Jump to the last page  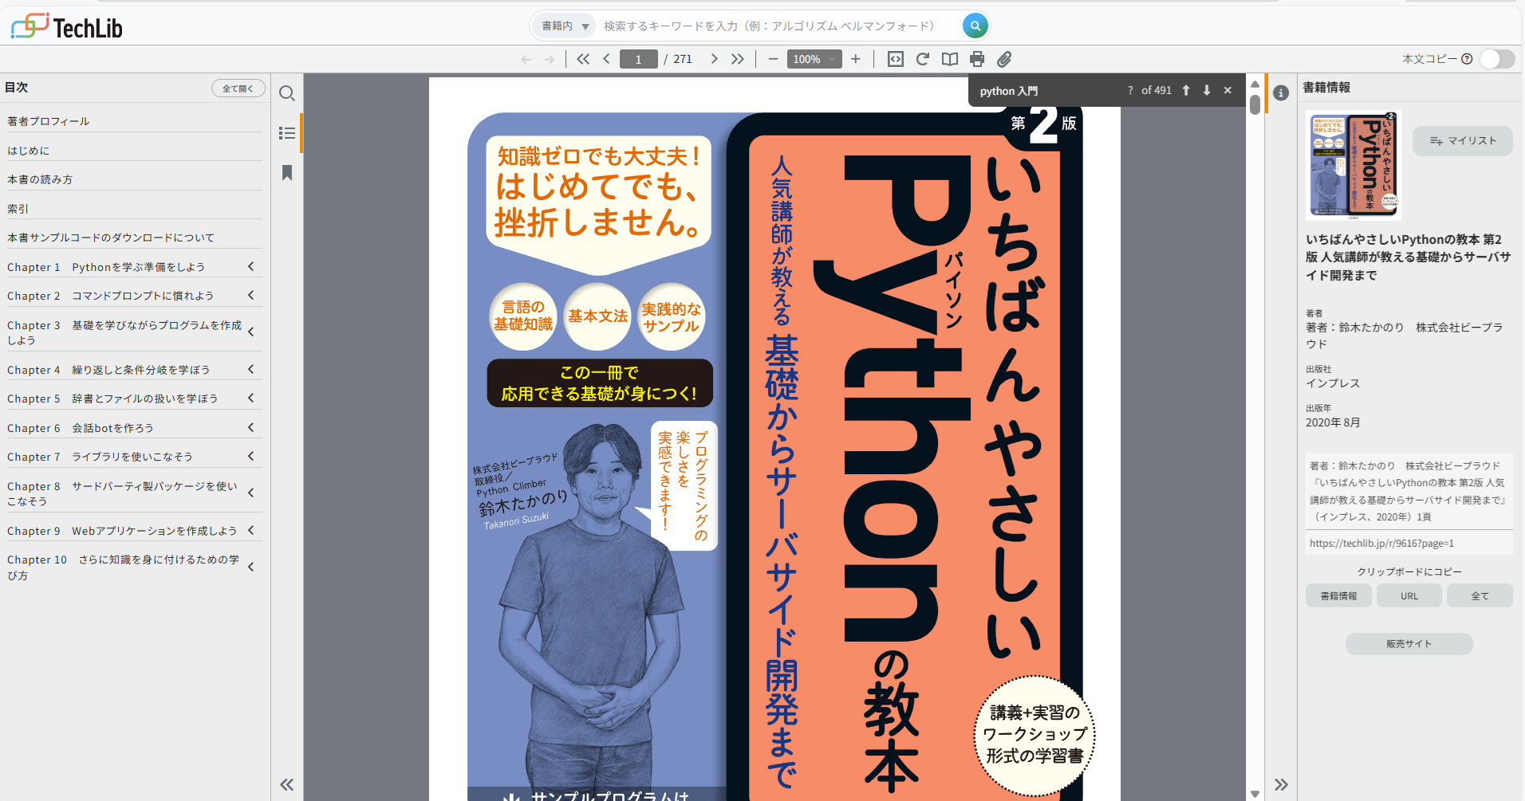click(x=738, y=59)
